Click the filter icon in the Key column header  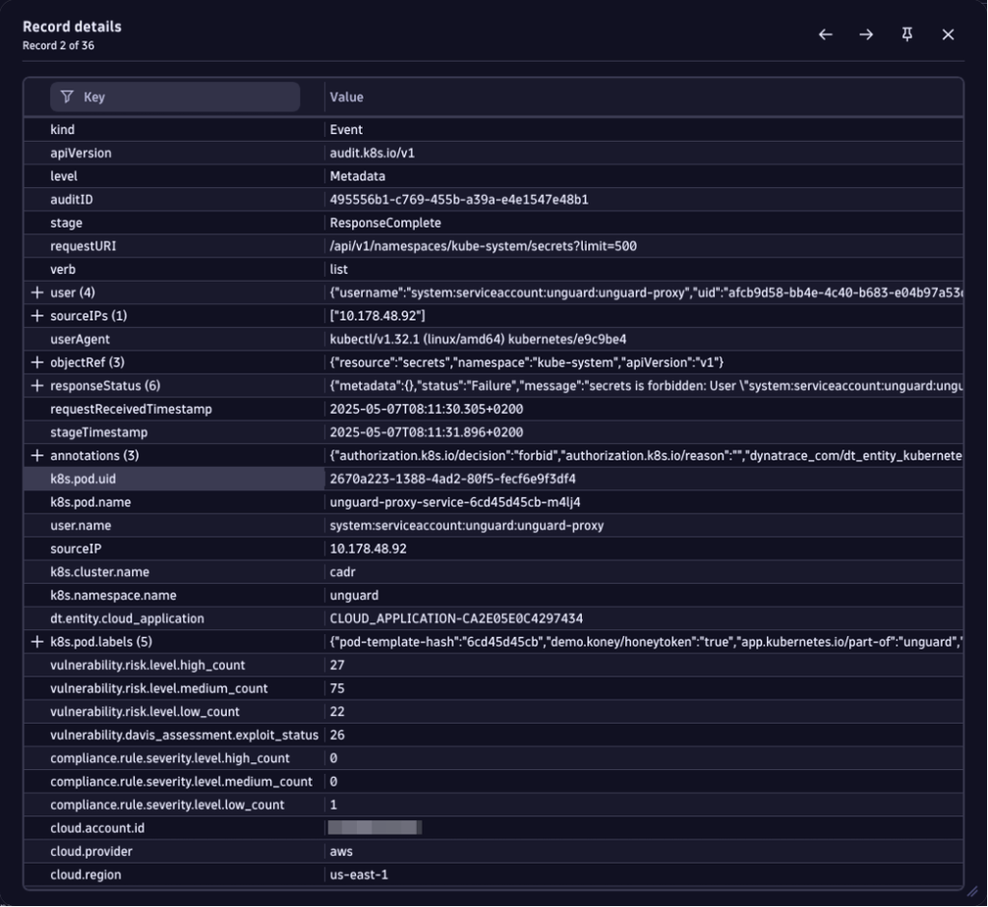pos(66,96)
